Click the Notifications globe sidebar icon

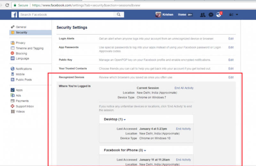[x=12, y=69]
